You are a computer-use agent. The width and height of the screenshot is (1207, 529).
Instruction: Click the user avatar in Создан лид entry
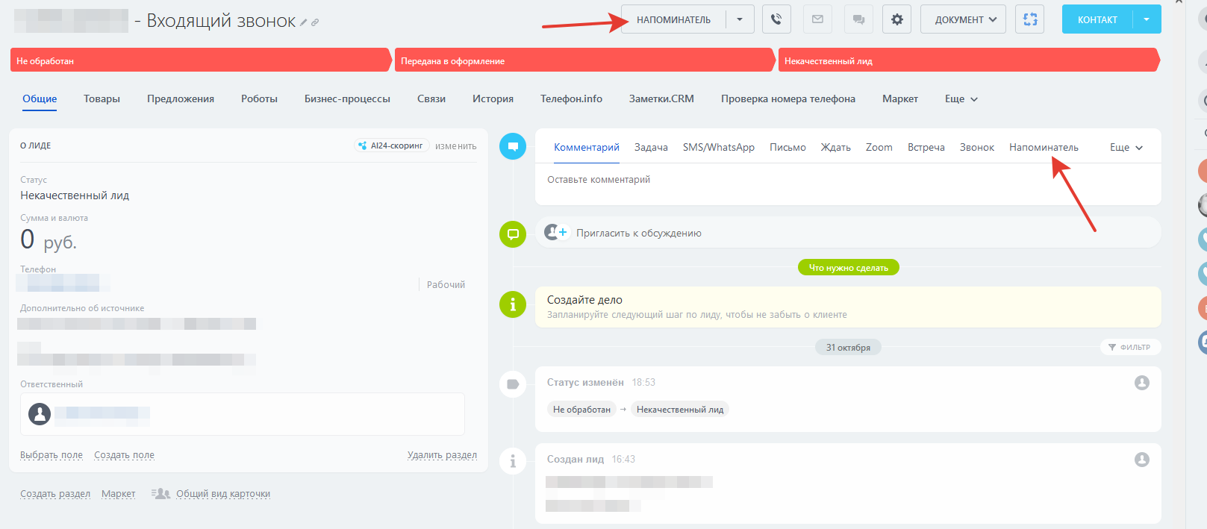[x=1142, y=460]
